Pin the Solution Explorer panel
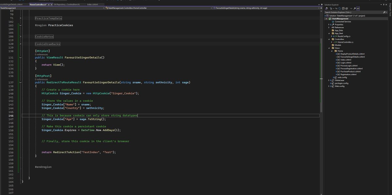 pyautogui.click(x=384, y=5)
